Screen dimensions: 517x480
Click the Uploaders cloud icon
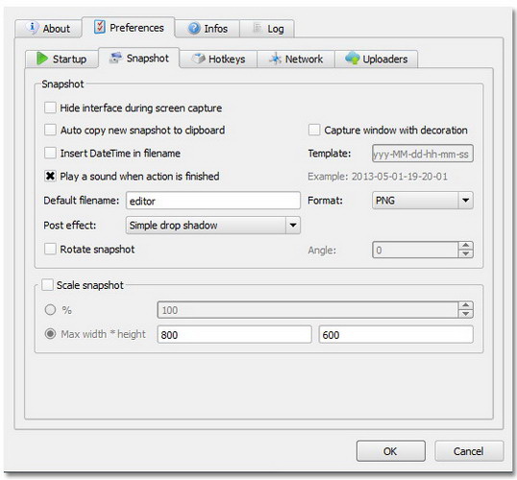353,58
